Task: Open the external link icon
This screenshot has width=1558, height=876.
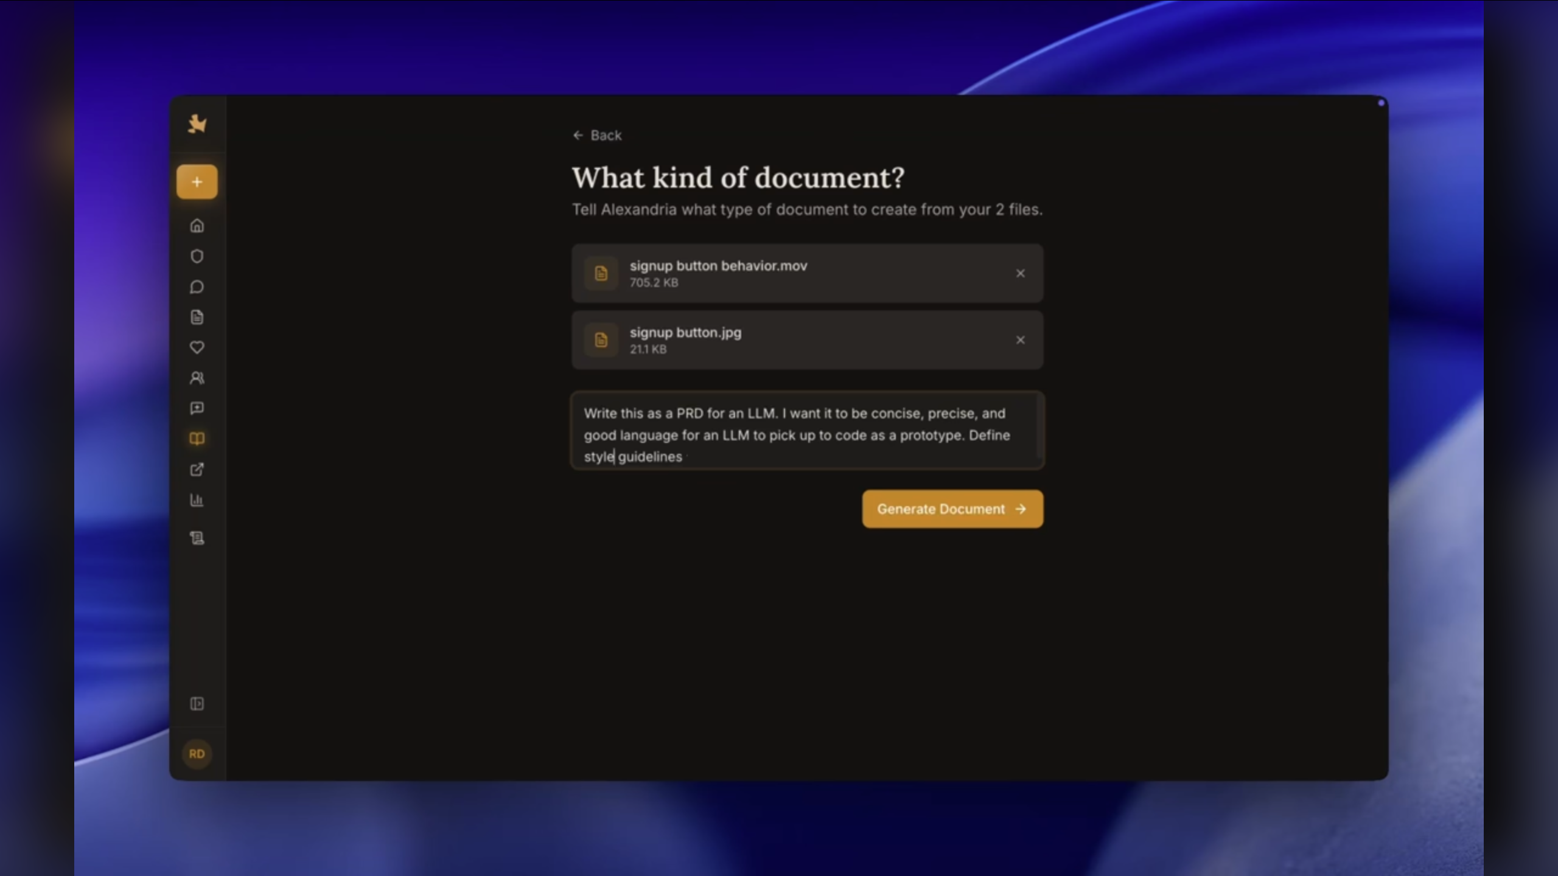Action: 197,470
